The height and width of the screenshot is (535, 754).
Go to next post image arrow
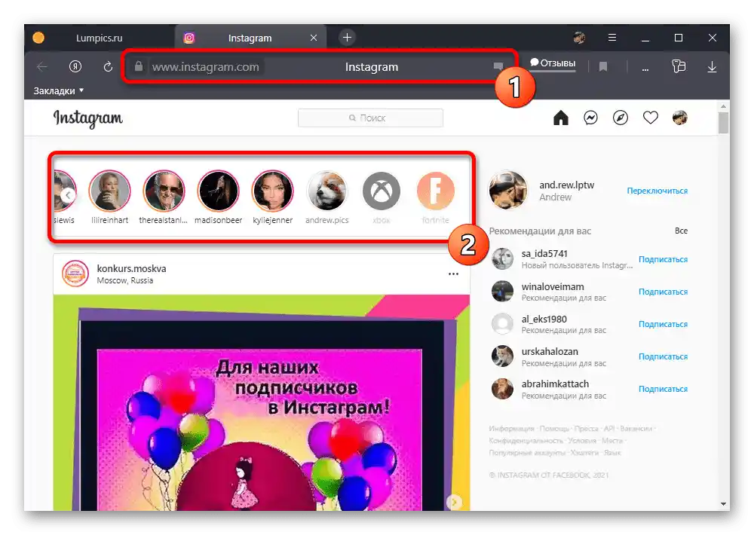click(454, 503)
